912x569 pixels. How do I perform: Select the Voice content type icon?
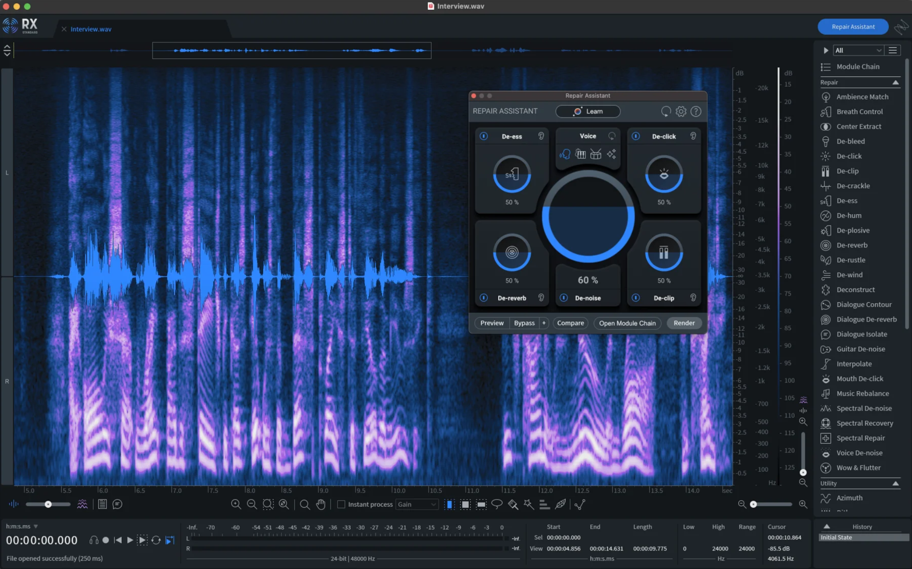(565, 154)
